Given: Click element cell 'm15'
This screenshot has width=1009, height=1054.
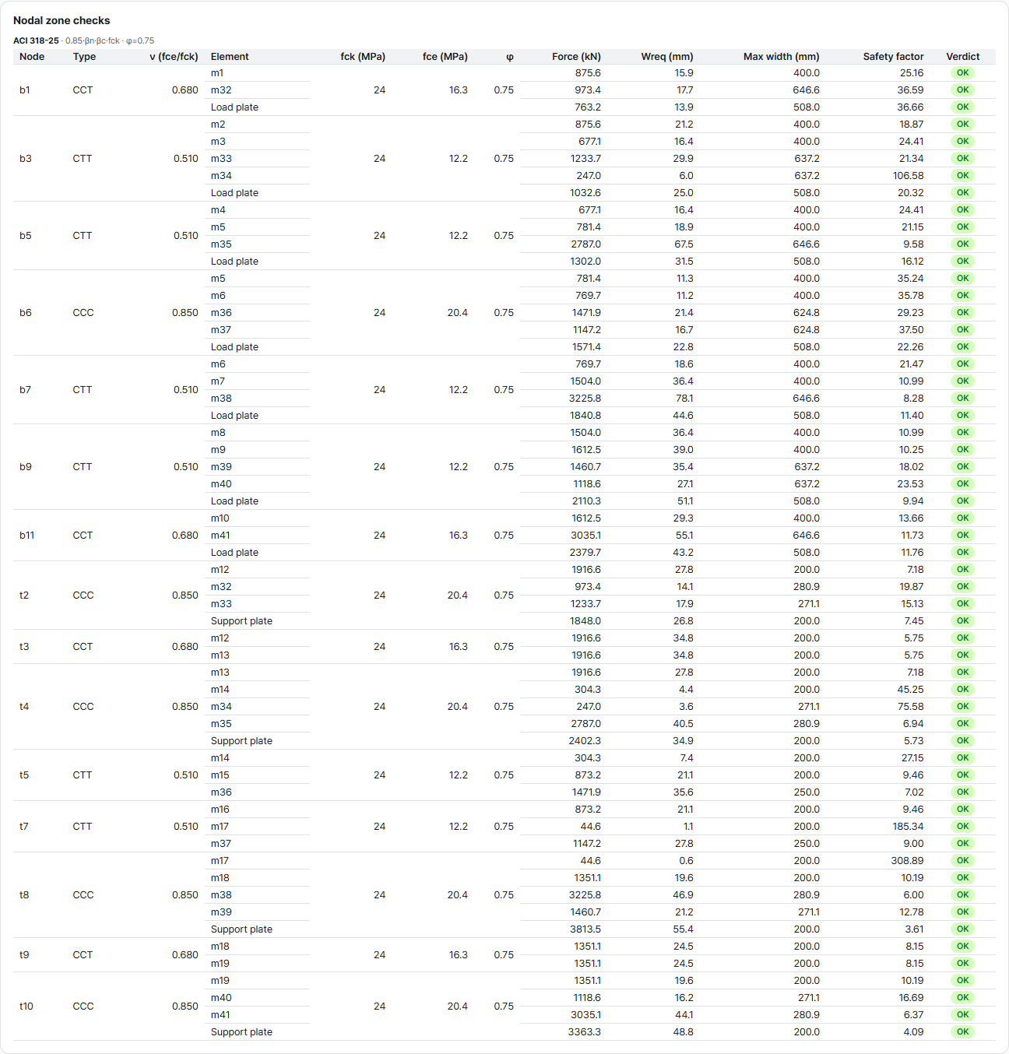Looking at the screenshot, I should [x=220, y=775].
